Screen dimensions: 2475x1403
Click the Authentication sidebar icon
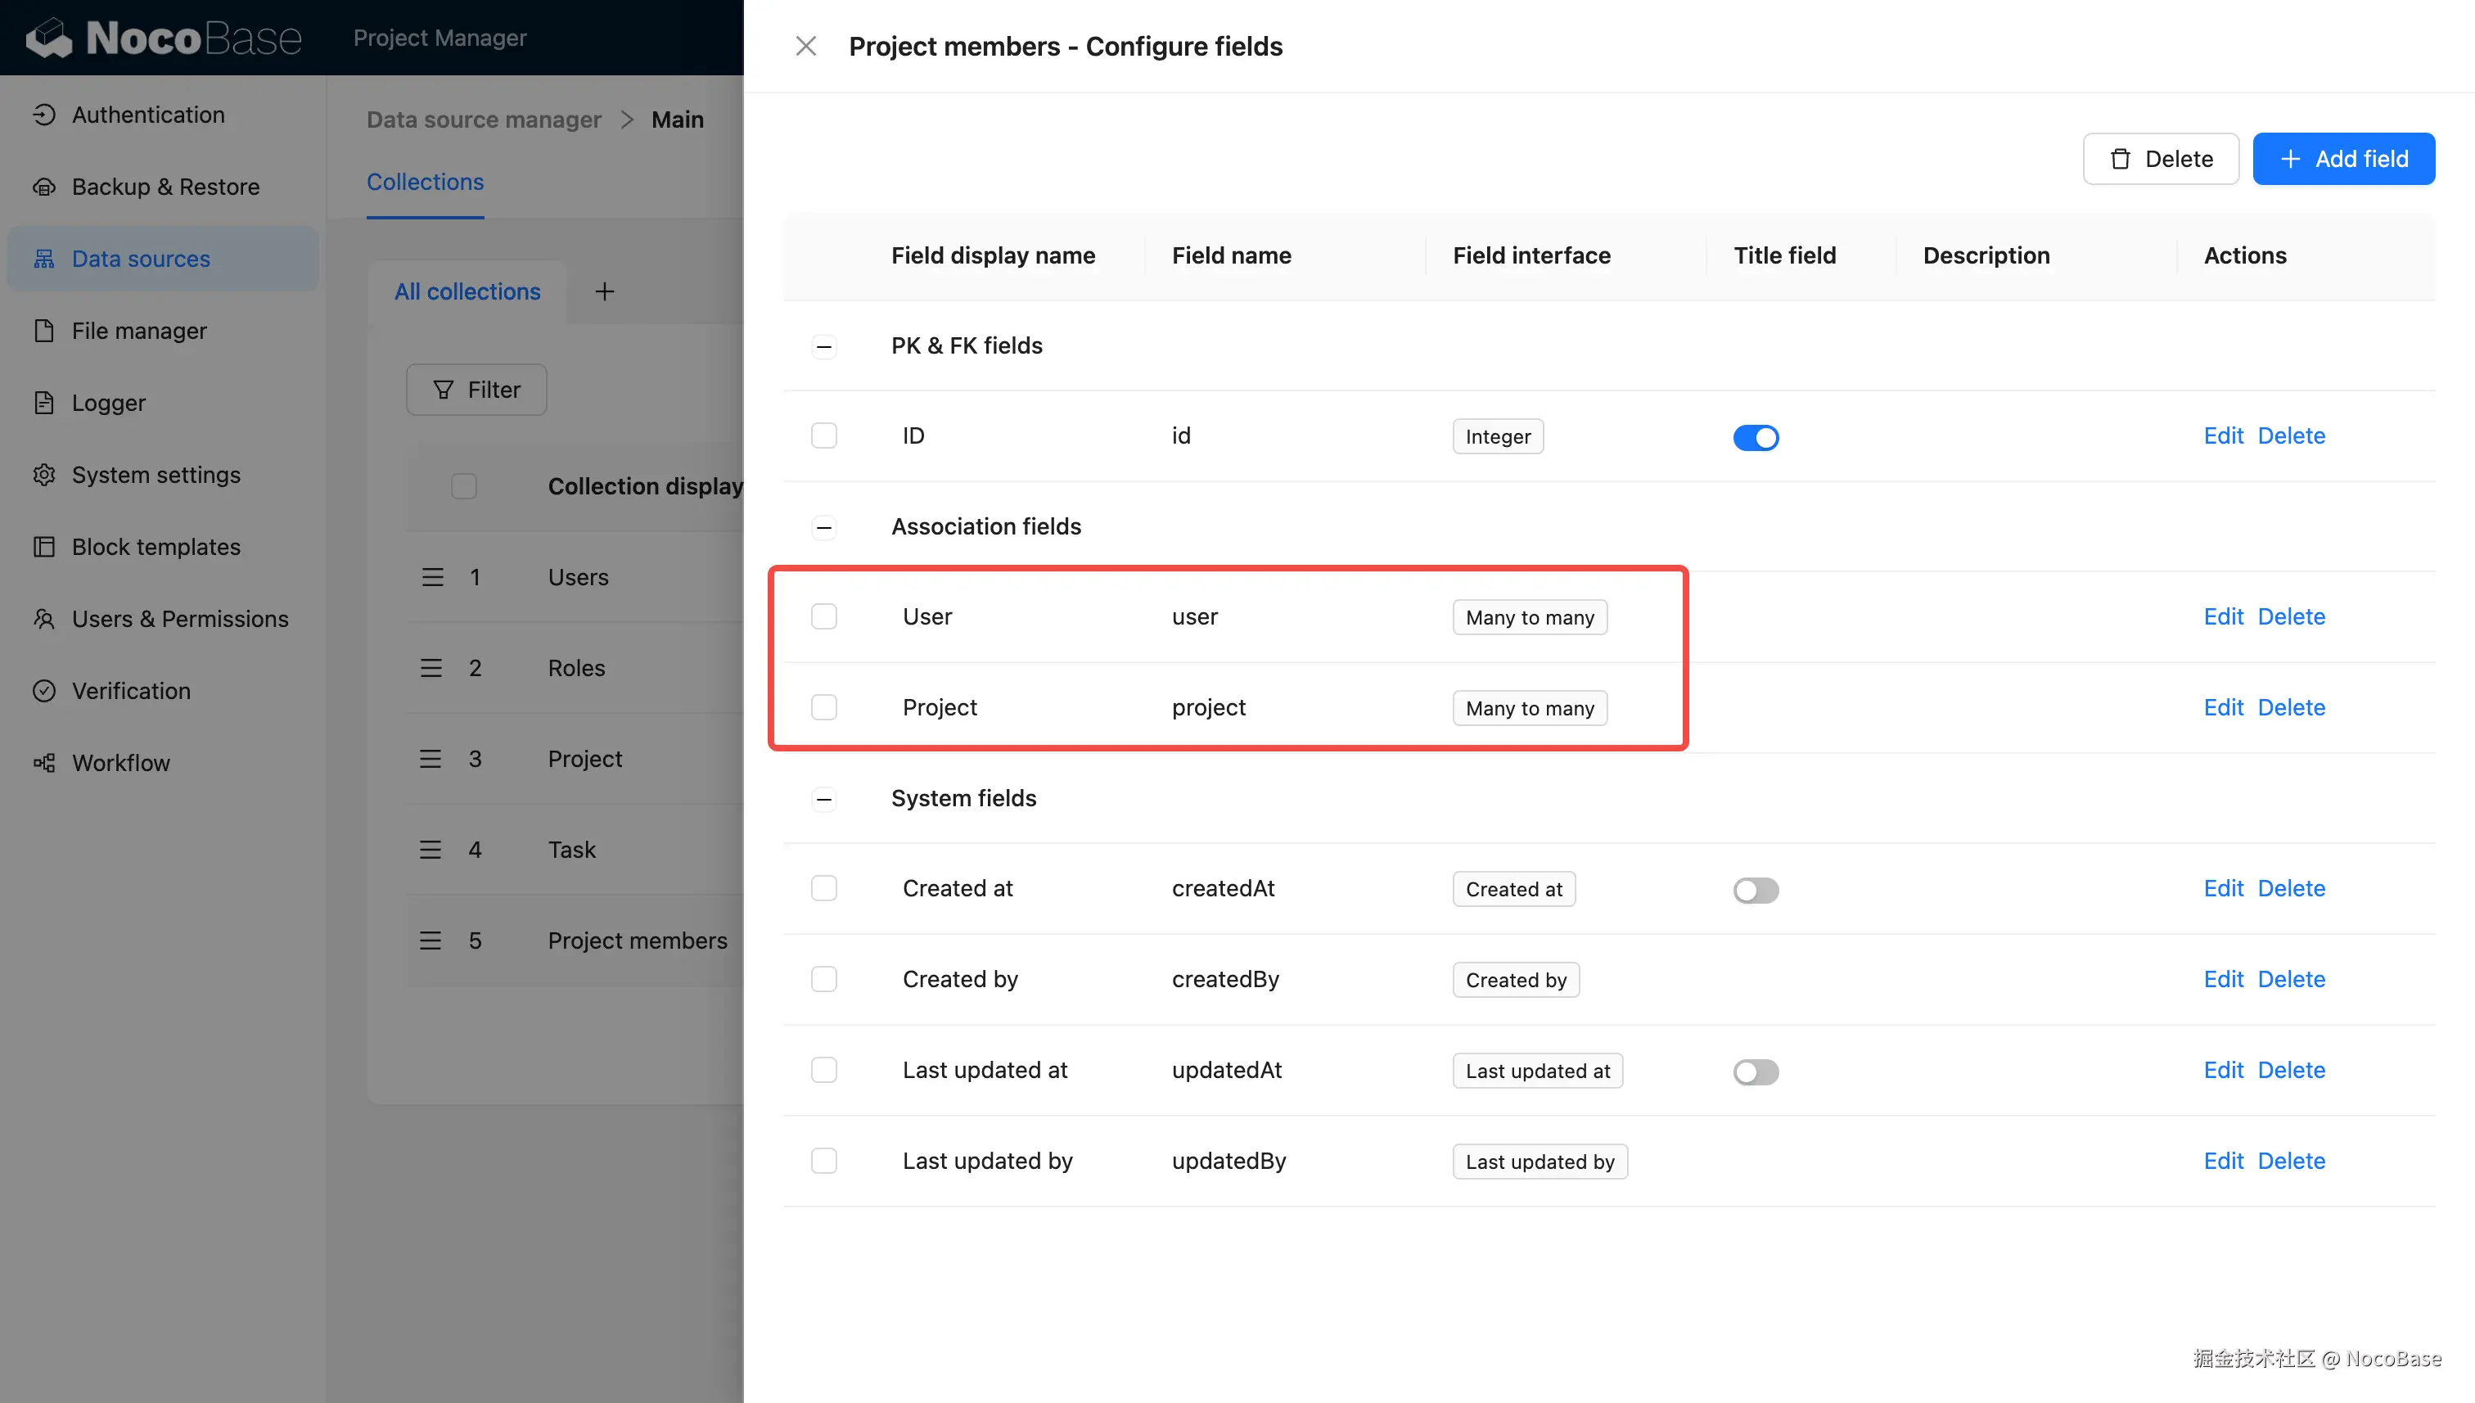point(44,115)
